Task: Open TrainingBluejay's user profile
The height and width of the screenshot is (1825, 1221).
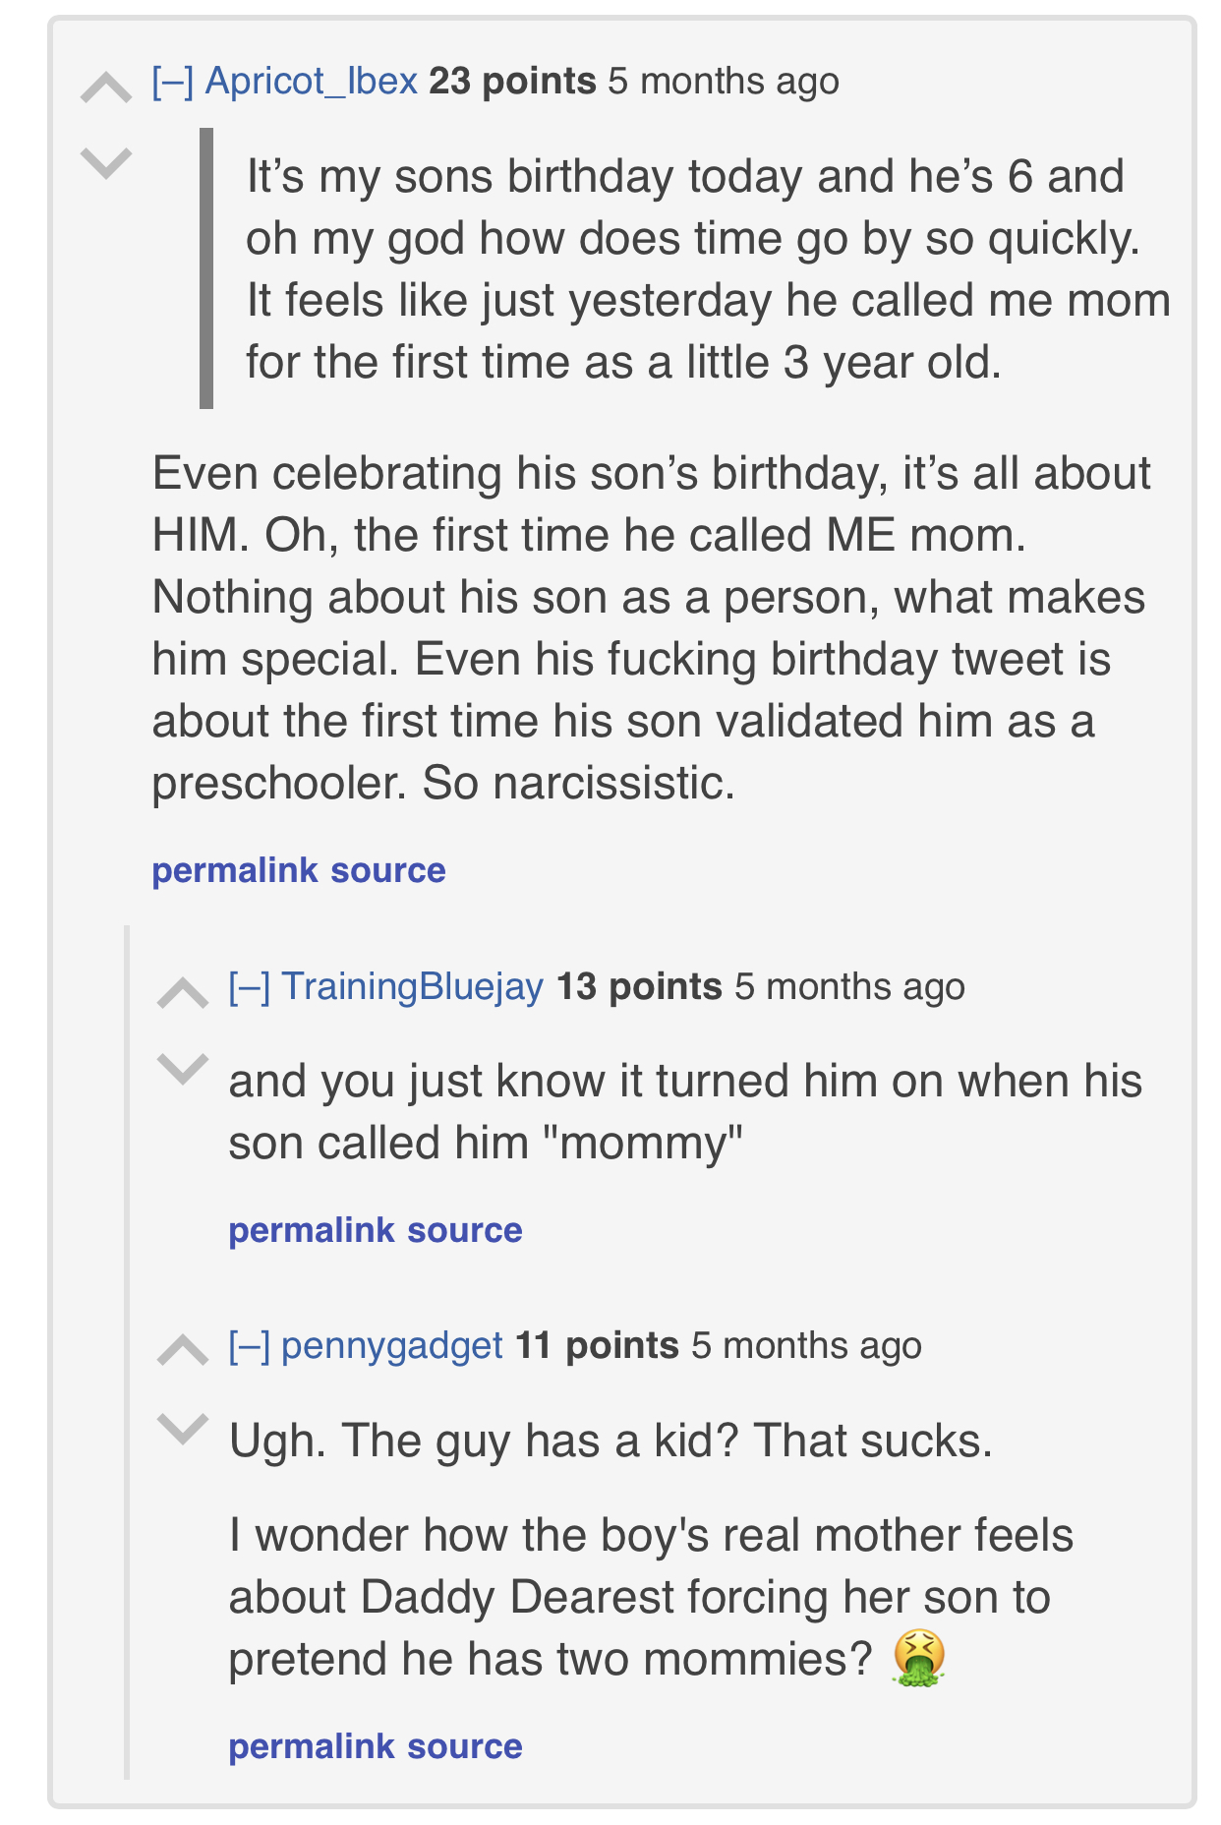Action: [x=412, y=987]
